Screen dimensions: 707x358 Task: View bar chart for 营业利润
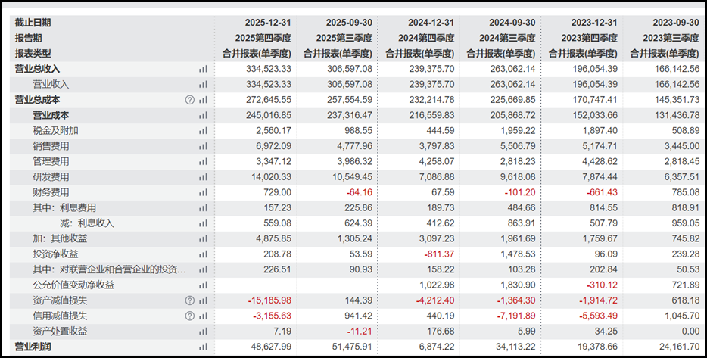click(203, 347)
